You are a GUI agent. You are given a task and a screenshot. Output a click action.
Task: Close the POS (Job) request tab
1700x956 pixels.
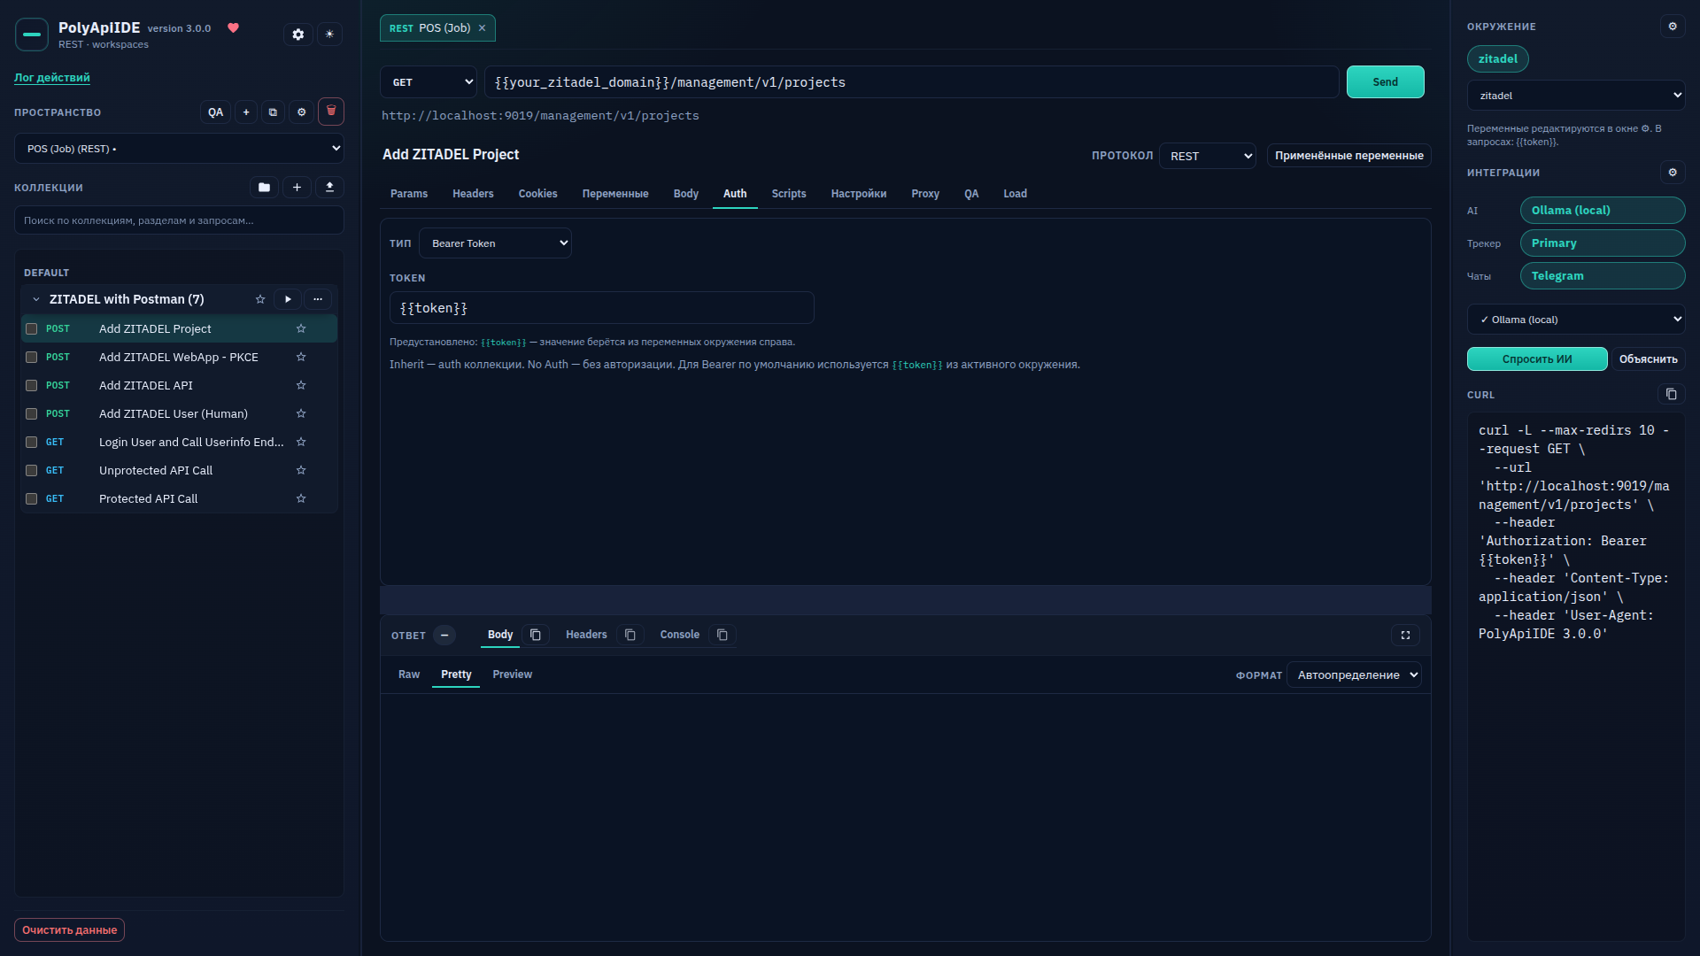tap(482, 28)
